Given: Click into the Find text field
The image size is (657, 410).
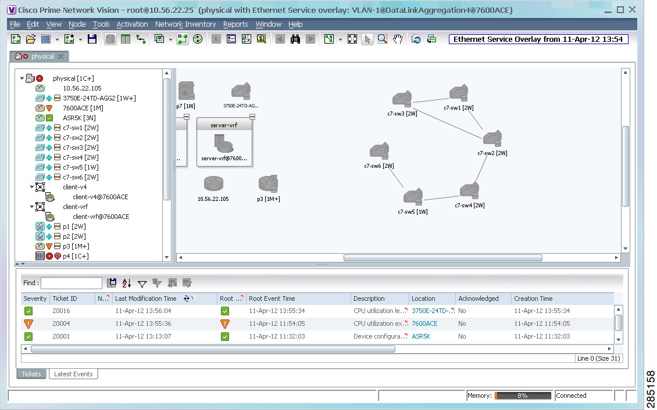Looking at the screenshot, I should pyautogui.click(x=72, y=283).
